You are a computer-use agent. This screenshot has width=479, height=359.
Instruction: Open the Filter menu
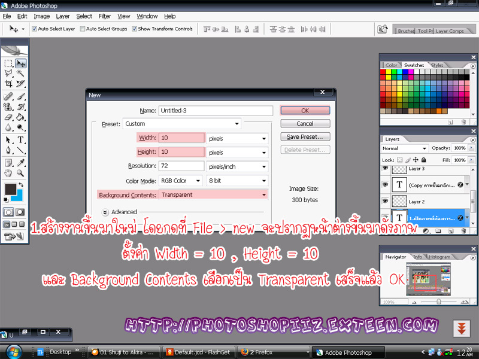click(104, 16)
